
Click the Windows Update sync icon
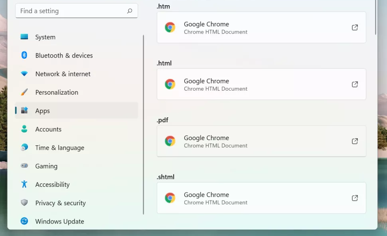tap(24, 221)
